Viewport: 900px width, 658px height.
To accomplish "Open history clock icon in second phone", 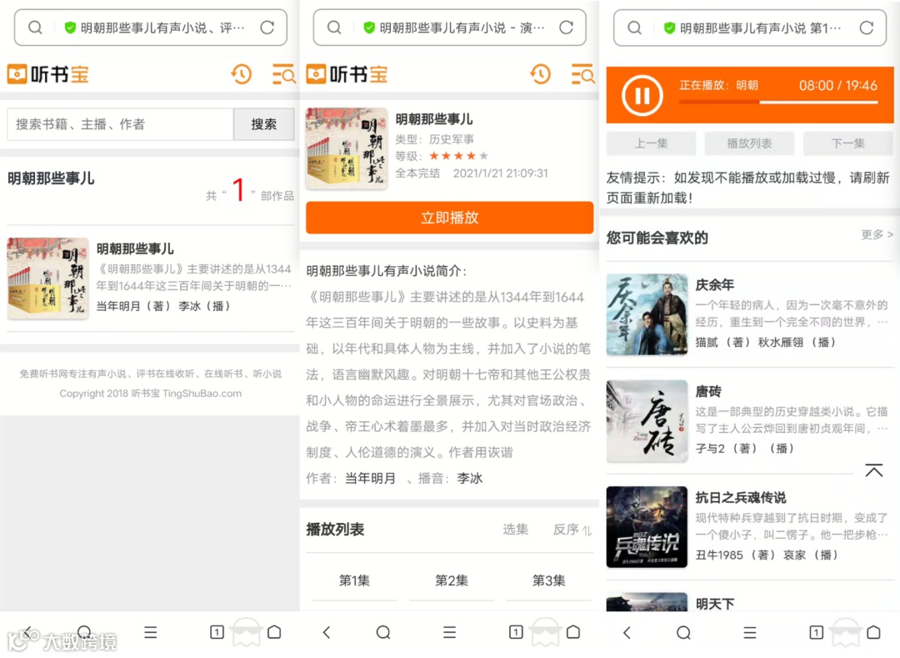I will tap(541, 74).
